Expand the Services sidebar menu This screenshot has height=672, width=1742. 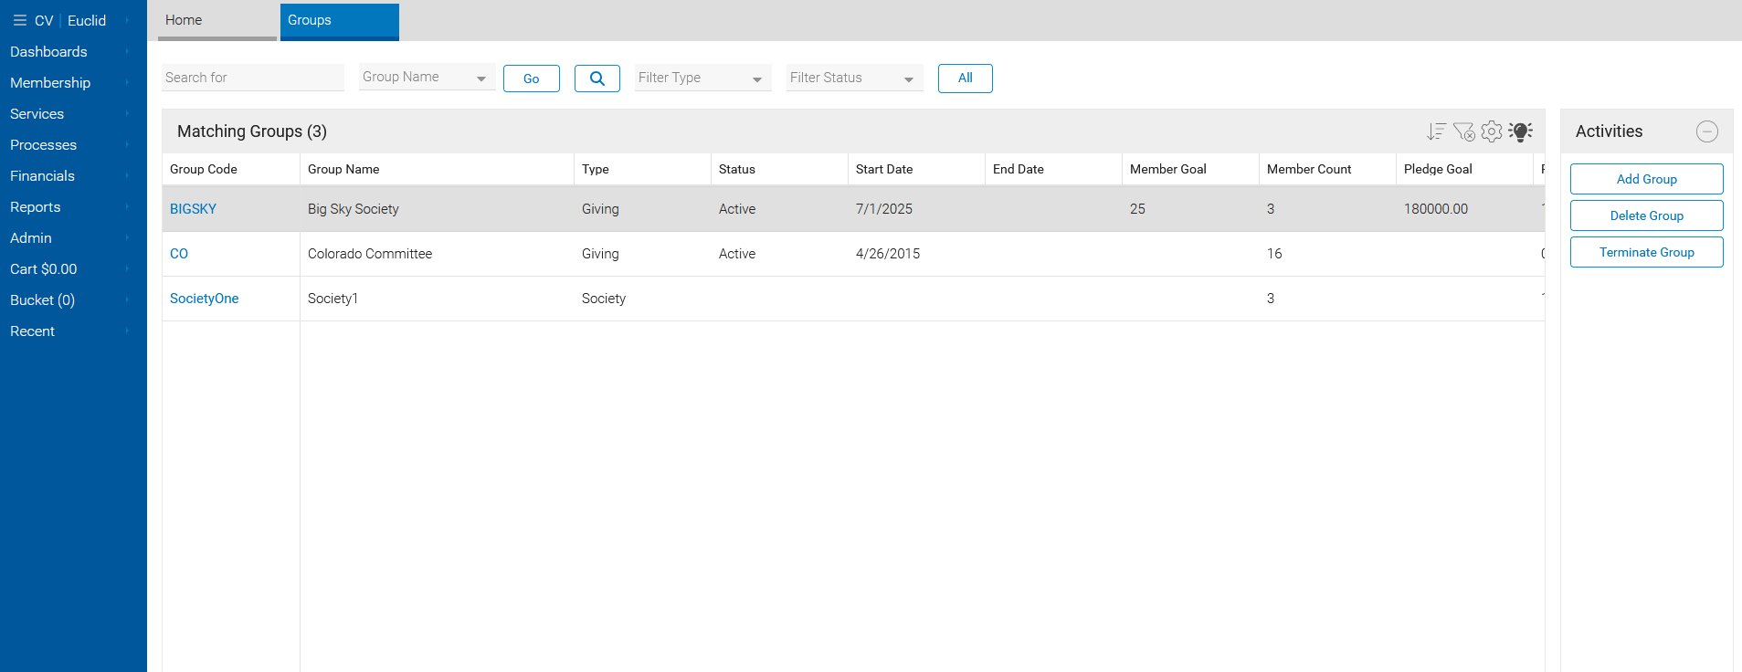[x=73, y=114]
